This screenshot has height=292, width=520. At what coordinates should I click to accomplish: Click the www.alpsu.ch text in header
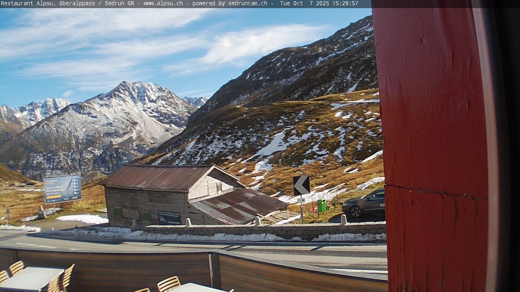pos(163,4)
